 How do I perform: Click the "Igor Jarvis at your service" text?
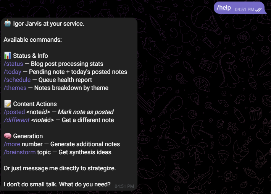coord(48,24)
